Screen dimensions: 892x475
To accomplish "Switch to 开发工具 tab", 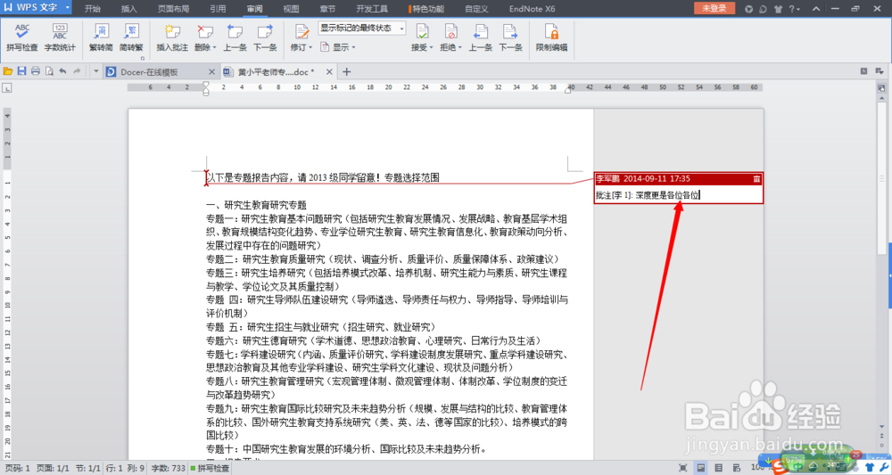I will (371, 9).
